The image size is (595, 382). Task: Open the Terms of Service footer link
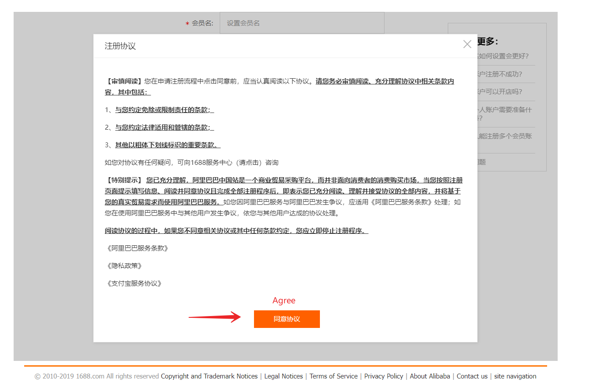pyautogui.click(x=334, y=376)
